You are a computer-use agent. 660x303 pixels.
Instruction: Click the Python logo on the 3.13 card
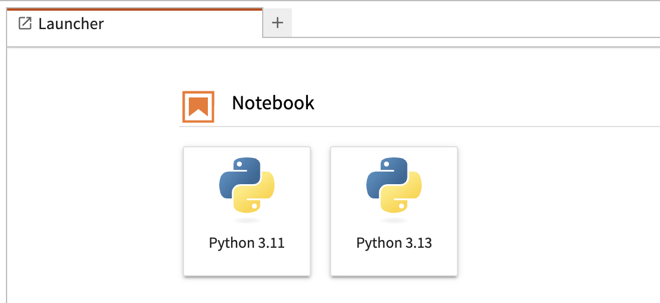pos(394,185)
